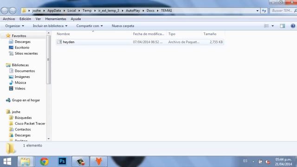Open the Ver menu
The width and height of the screenshot is (297, 167).
coord(38,19)
